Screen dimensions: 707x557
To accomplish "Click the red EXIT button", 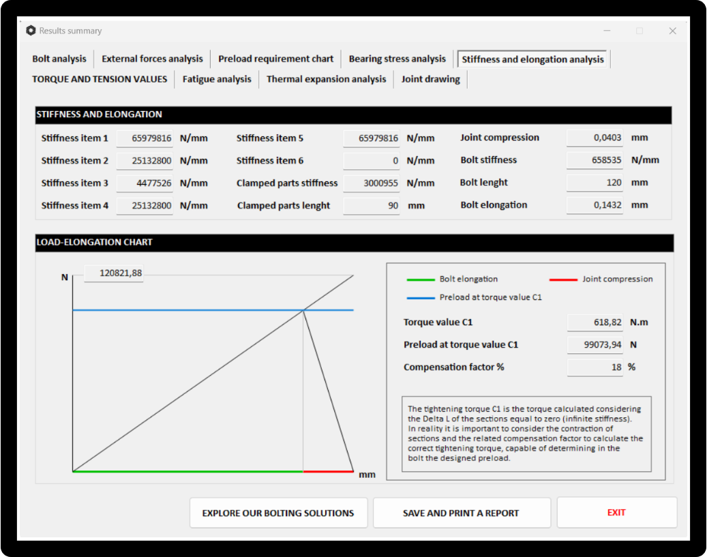I will 616,513.
